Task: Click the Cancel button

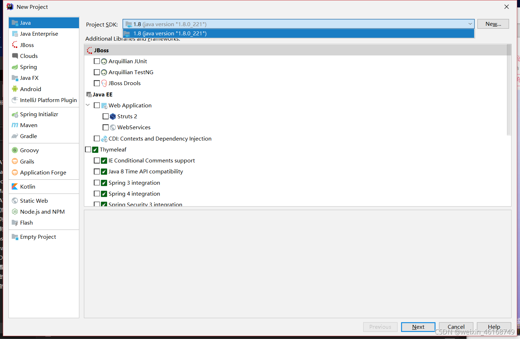Action: (456, 327)
